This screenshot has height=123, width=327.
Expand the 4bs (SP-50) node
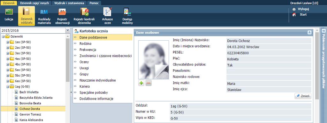[8, 64]
